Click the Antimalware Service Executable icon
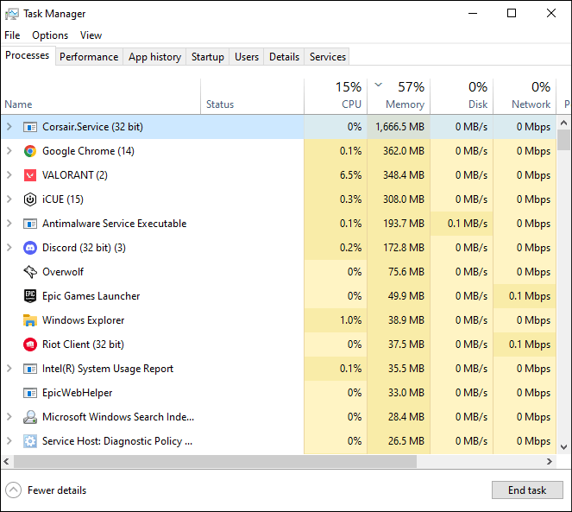The height and width of the screenshot is (512, 572). [x=30, y=224]
